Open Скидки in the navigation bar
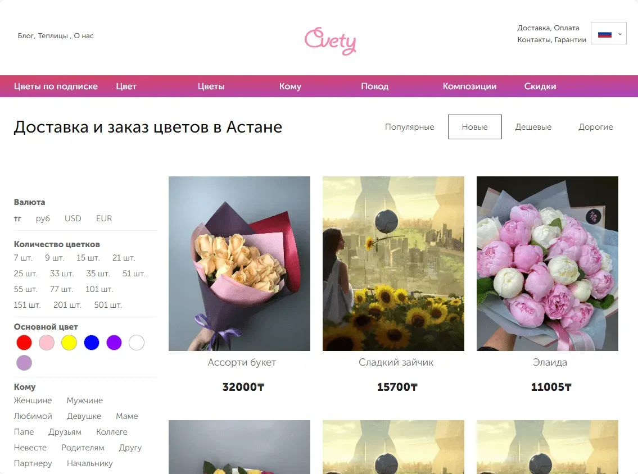 (x=540, y=86)
